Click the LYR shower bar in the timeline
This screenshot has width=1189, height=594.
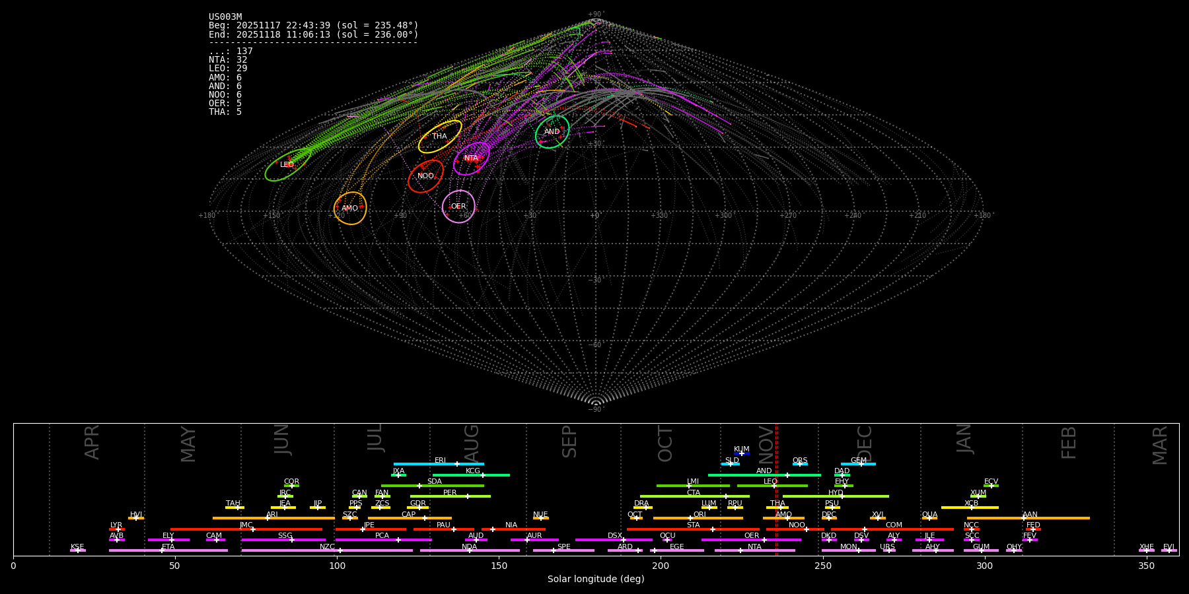pyautogui.click(x=117, y=529)
